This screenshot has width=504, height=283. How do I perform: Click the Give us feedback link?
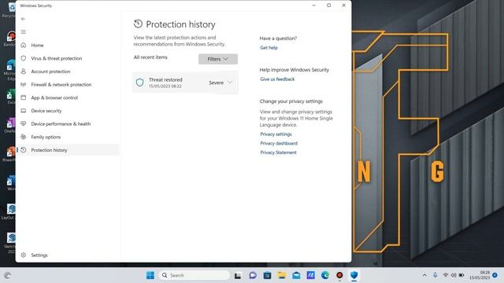point(277,79)
